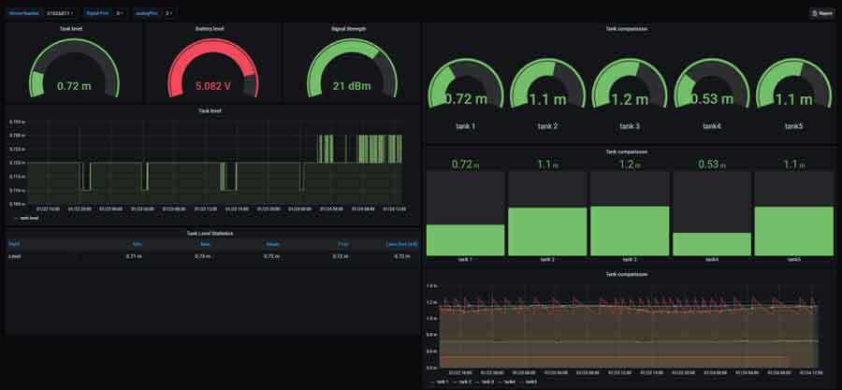
Task: Click the Tank level gauge panel title
Action: pos(71,29)
